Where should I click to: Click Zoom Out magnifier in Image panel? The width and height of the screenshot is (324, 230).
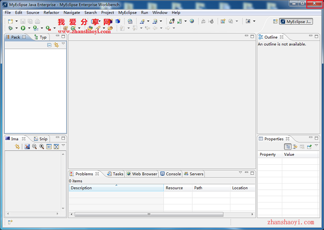click(x=34, y=147)
